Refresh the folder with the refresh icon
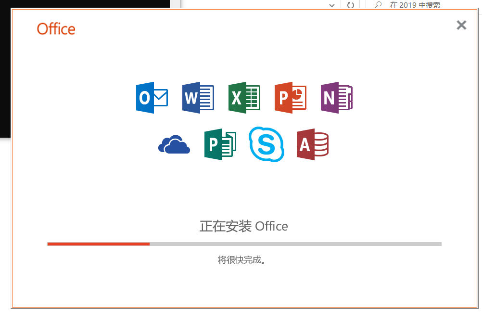482x322 pixels. (351, 5)
